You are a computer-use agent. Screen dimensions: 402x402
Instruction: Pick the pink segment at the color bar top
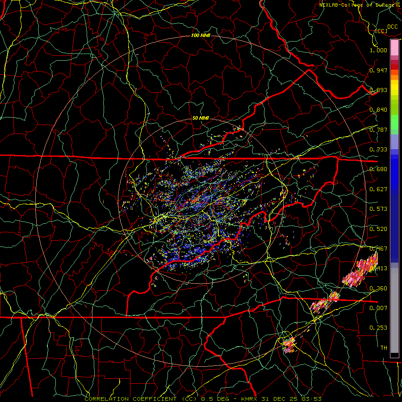394,47
